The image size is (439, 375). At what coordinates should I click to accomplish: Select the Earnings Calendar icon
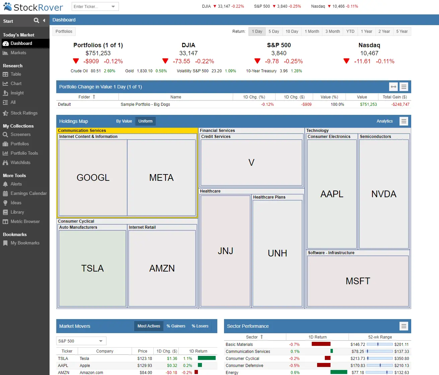pyautogui.click(x=5, y=193)
